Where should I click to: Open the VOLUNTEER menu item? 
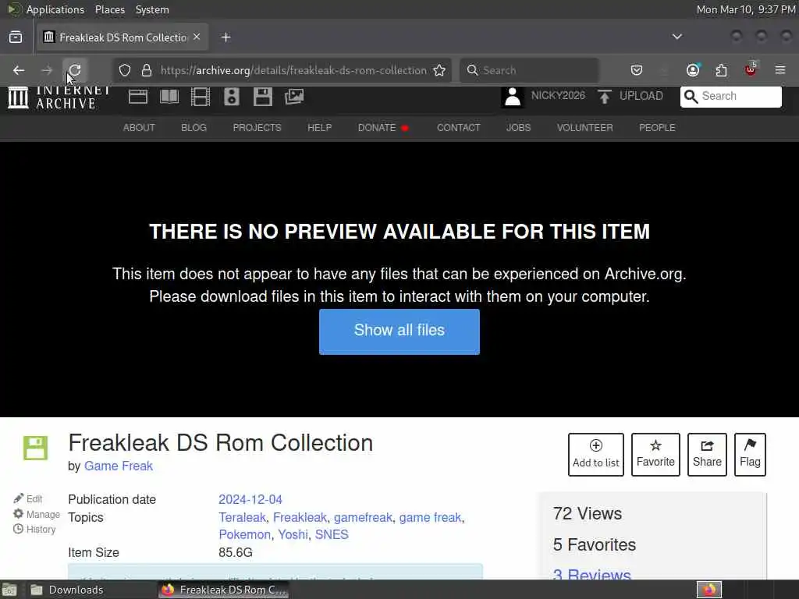click(585, 128)
